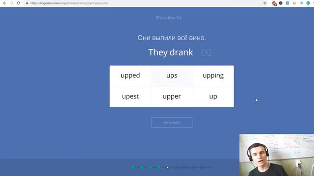This screenshot has width=314, height=176.
Task: Open the dark round extension icon
Action: 281,3
